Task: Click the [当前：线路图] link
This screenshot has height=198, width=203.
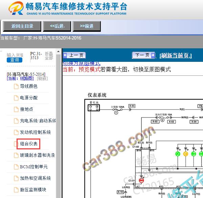Action: tap(20, 78)
